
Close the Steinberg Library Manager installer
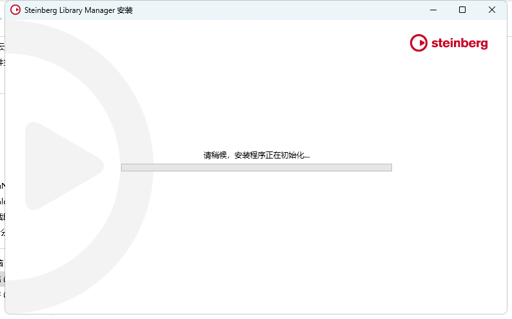click(x=492, y=10)
